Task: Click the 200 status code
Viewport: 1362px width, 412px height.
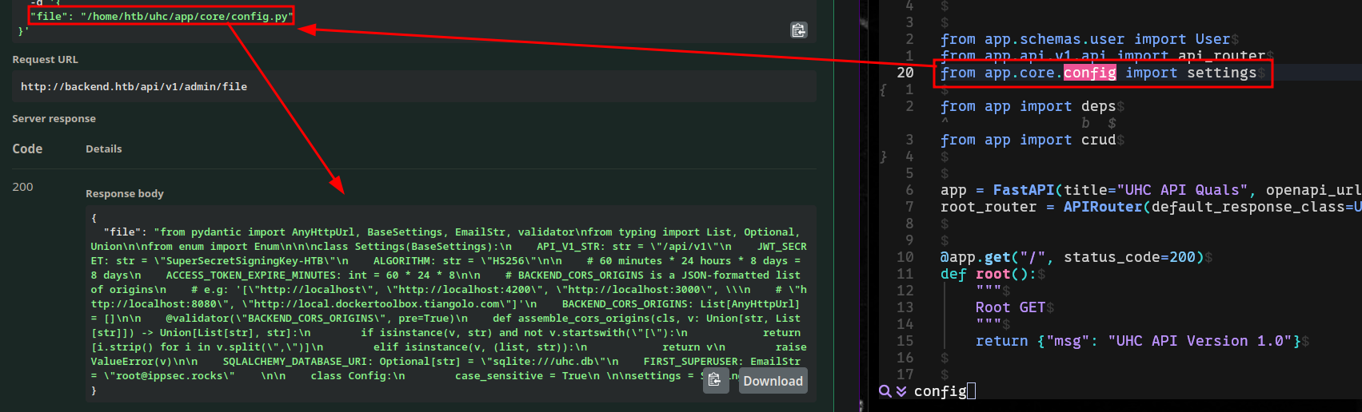Action: tap(23, 187)
